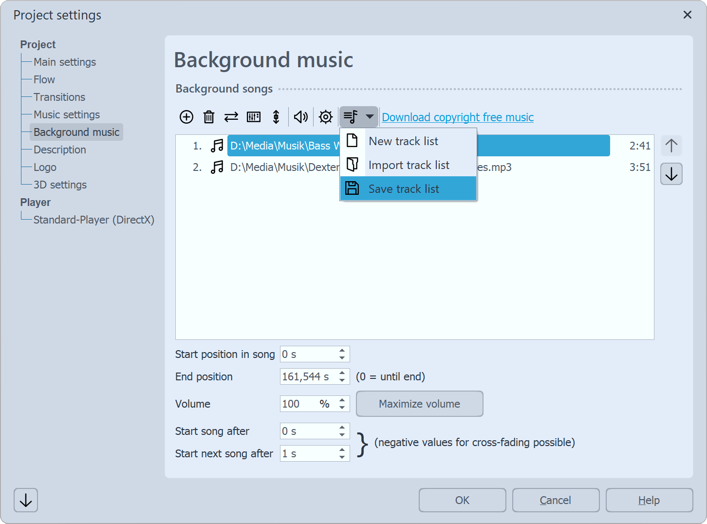707x524 pixels.
Task: Collapse the track list dropdown arrow
Action: pos(370,117)
